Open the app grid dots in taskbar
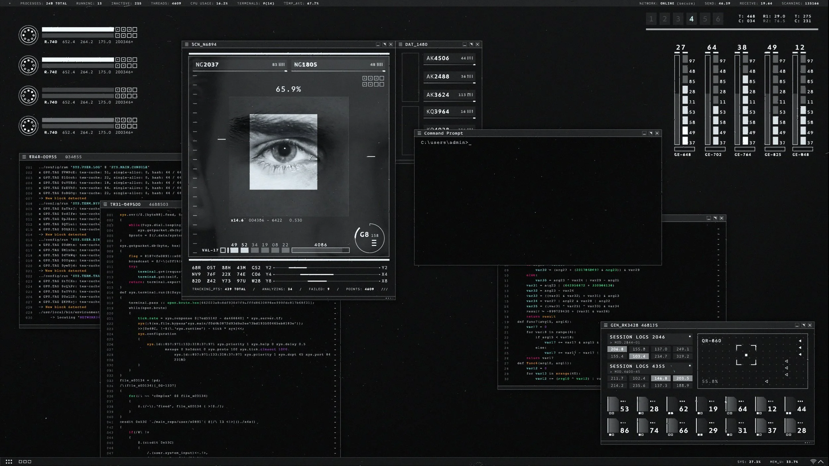 click(9, 461)
